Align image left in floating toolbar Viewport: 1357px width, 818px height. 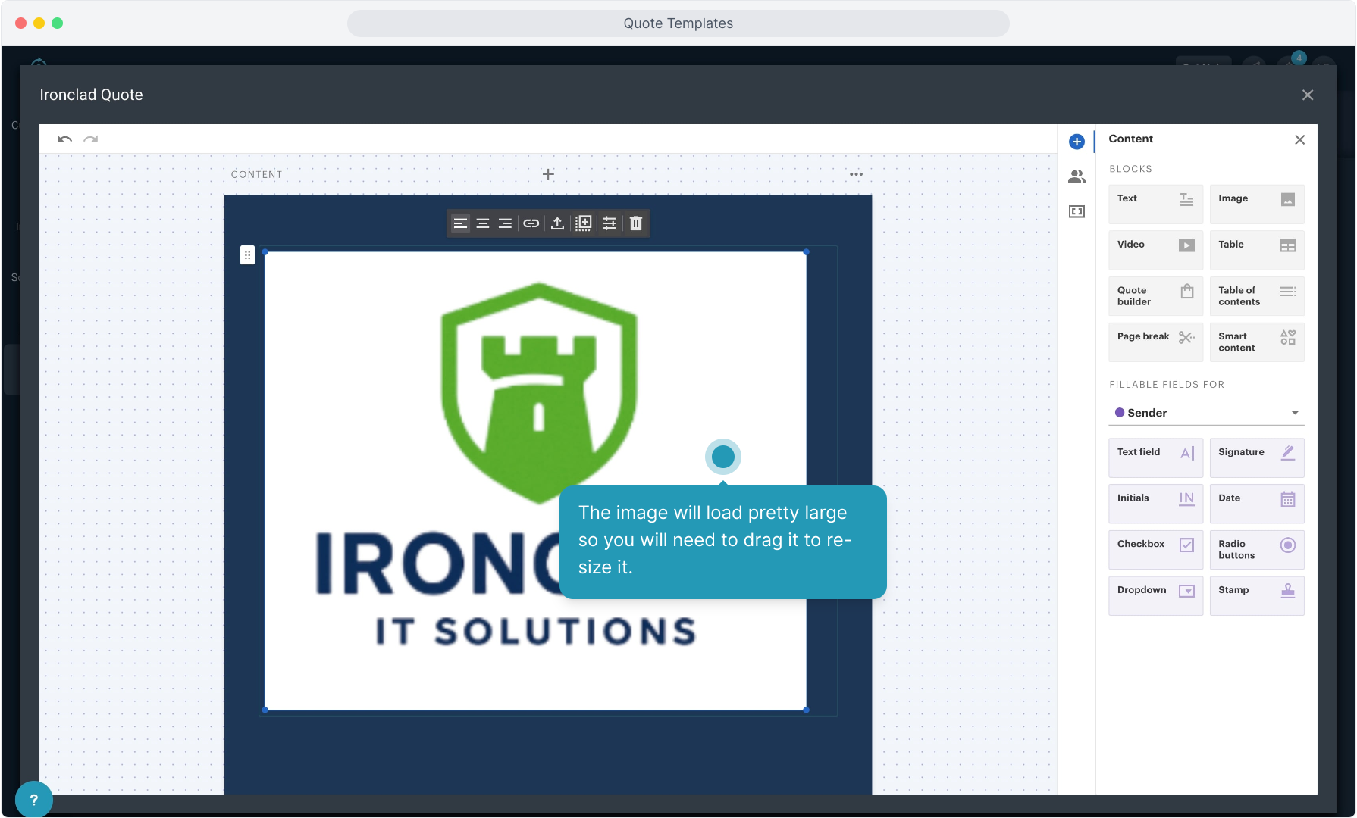pyautogui.click(x=460, y=223)
